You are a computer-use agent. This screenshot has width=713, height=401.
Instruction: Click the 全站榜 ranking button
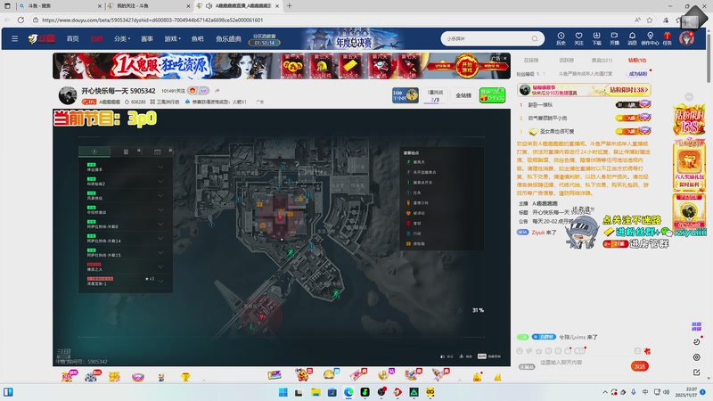(x=463, y=95)
